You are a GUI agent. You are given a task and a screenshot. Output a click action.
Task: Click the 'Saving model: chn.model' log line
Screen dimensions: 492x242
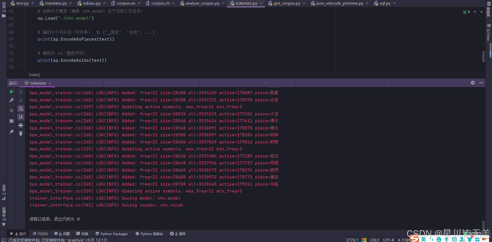click(x=105, y=198)
